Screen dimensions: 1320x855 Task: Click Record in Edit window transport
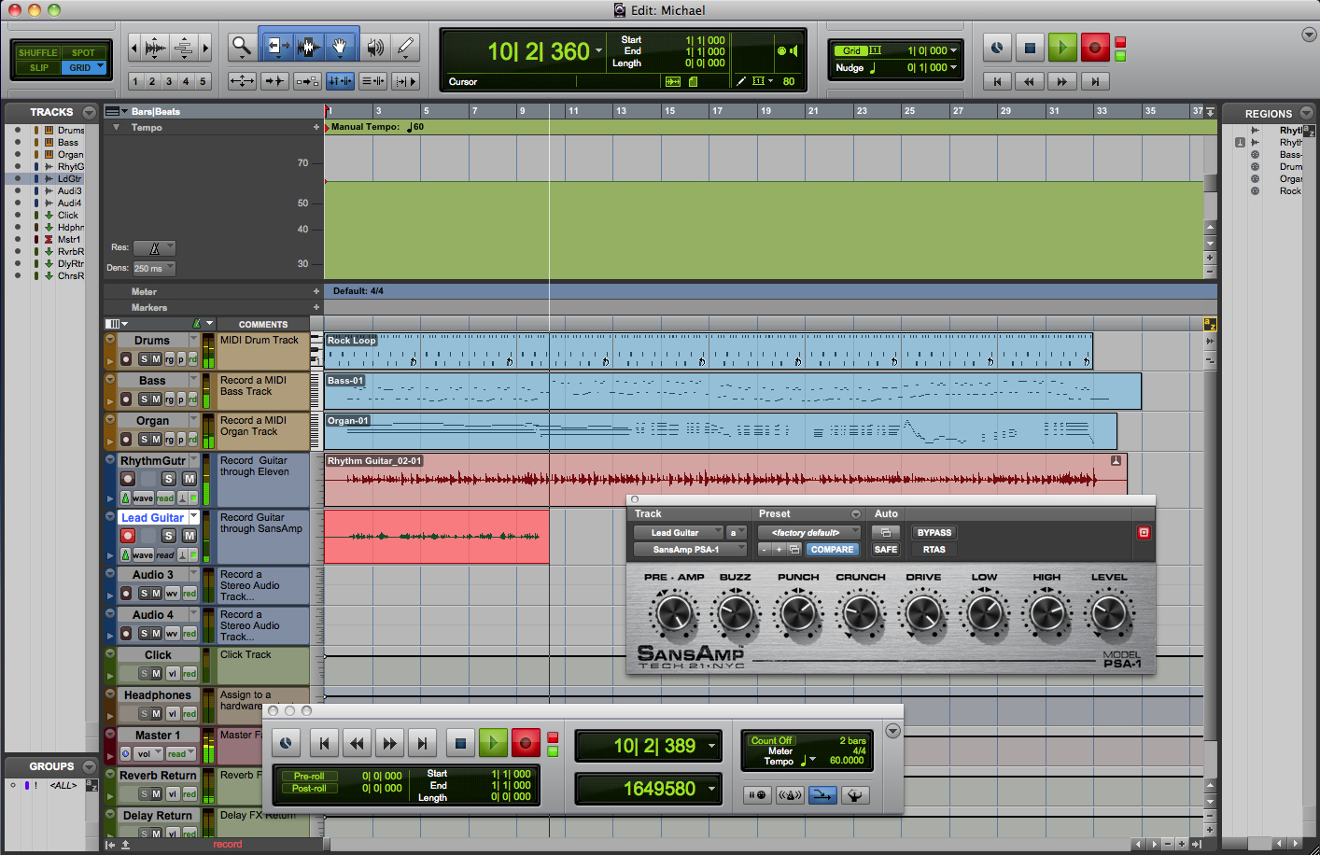(x=1095, y=48)
